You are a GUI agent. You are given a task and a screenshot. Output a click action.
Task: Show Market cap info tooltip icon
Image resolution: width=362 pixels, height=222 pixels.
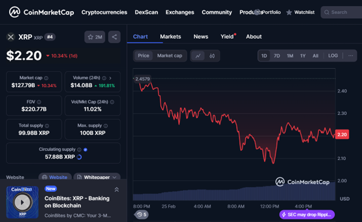(x=46, y=78)
